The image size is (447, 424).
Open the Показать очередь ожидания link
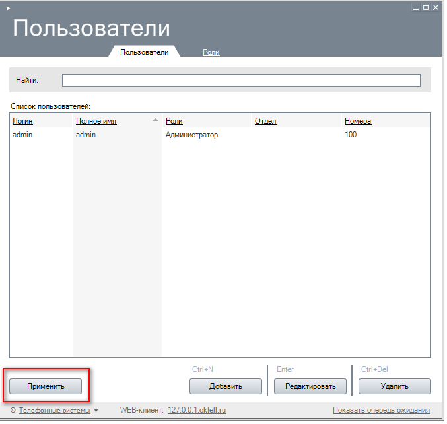coord(381,411)
